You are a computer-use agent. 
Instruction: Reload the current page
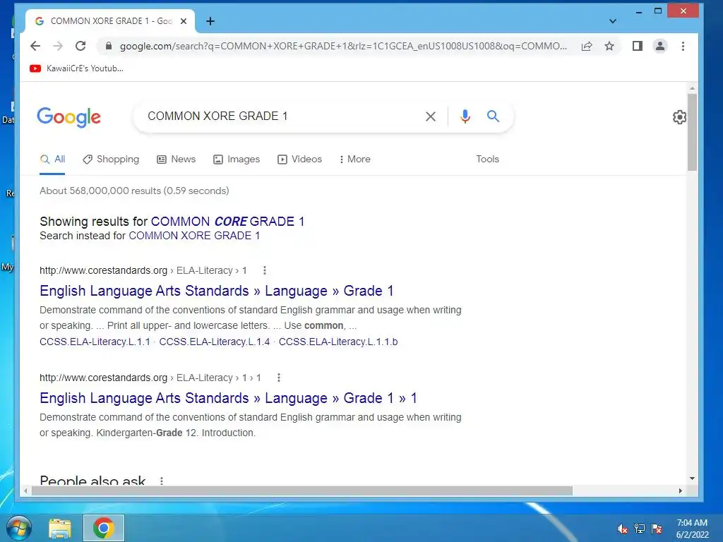80,46
